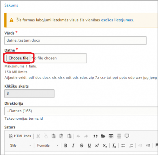This screenshot has height=155, width=158.
Task: Toggle underline formatting
Action: point(89,145)
